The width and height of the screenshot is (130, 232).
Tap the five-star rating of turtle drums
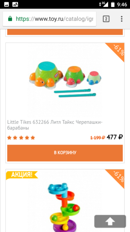point(21,138)
